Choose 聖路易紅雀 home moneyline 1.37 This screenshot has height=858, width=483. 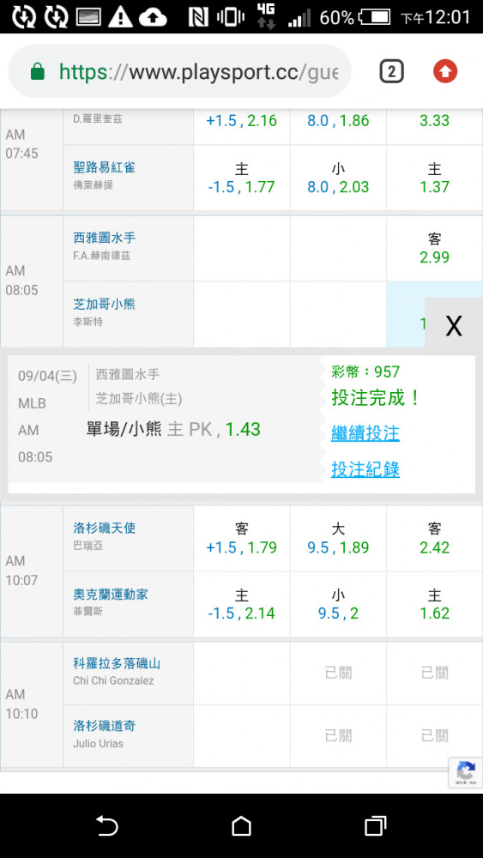(x=435, y=178)
